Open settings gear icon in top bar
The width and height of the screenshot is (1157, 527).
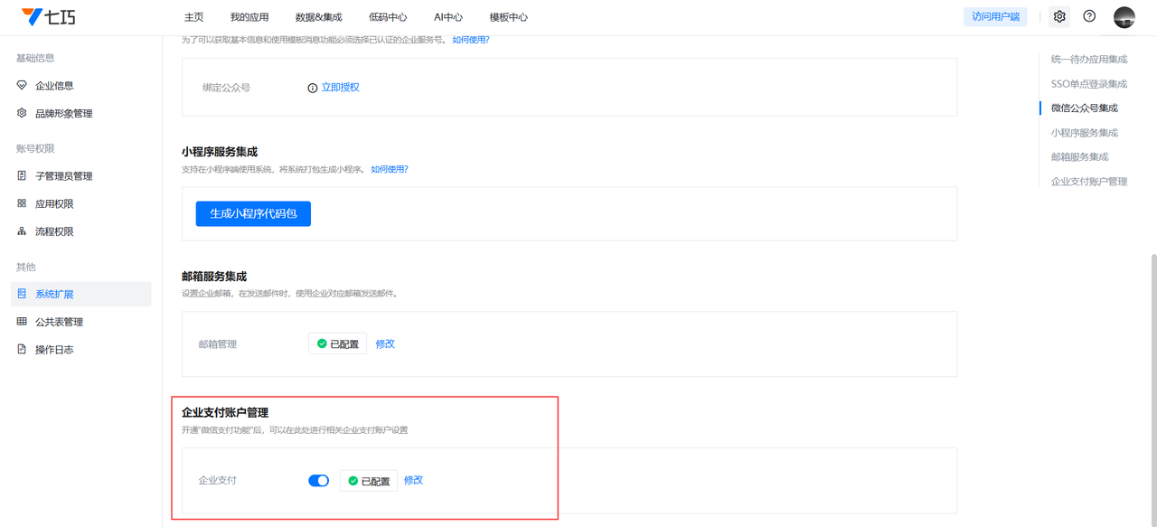pyautogui.click(x=1059, y=16)
